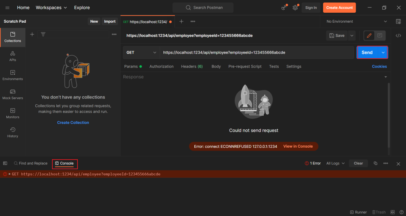Viewport: 406px width, 216px height.
Task: Click the 1 Error indicator in console
Action: [313, 163]
